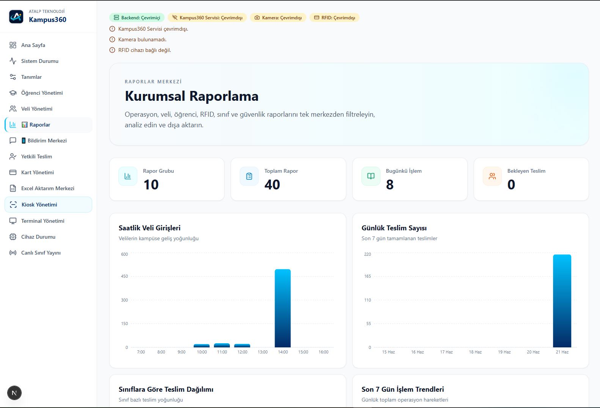
Task: Click the Kampus360 brand title
Action: [47, 20]
